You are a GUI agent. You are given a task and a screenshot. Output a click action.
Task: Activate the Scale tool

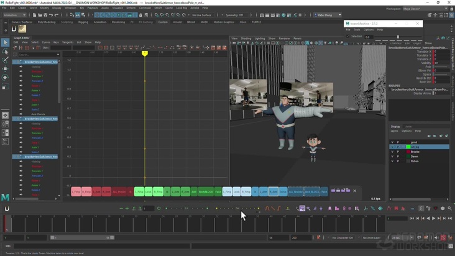point(5,86)
